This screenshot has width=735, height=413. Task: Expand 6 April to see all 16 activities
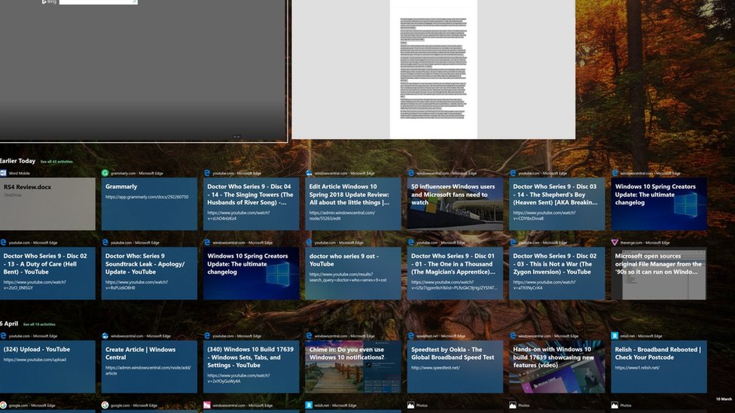(38, 324)
